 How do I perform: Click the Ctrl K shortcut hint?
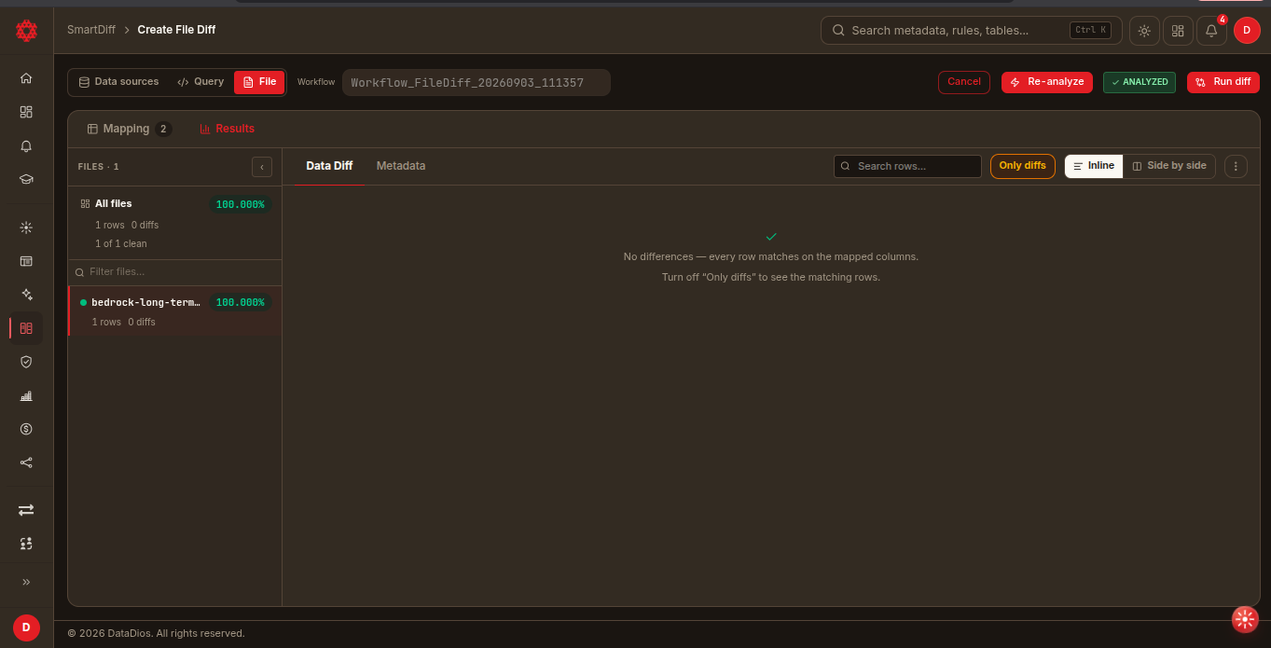pos(1091,30)
